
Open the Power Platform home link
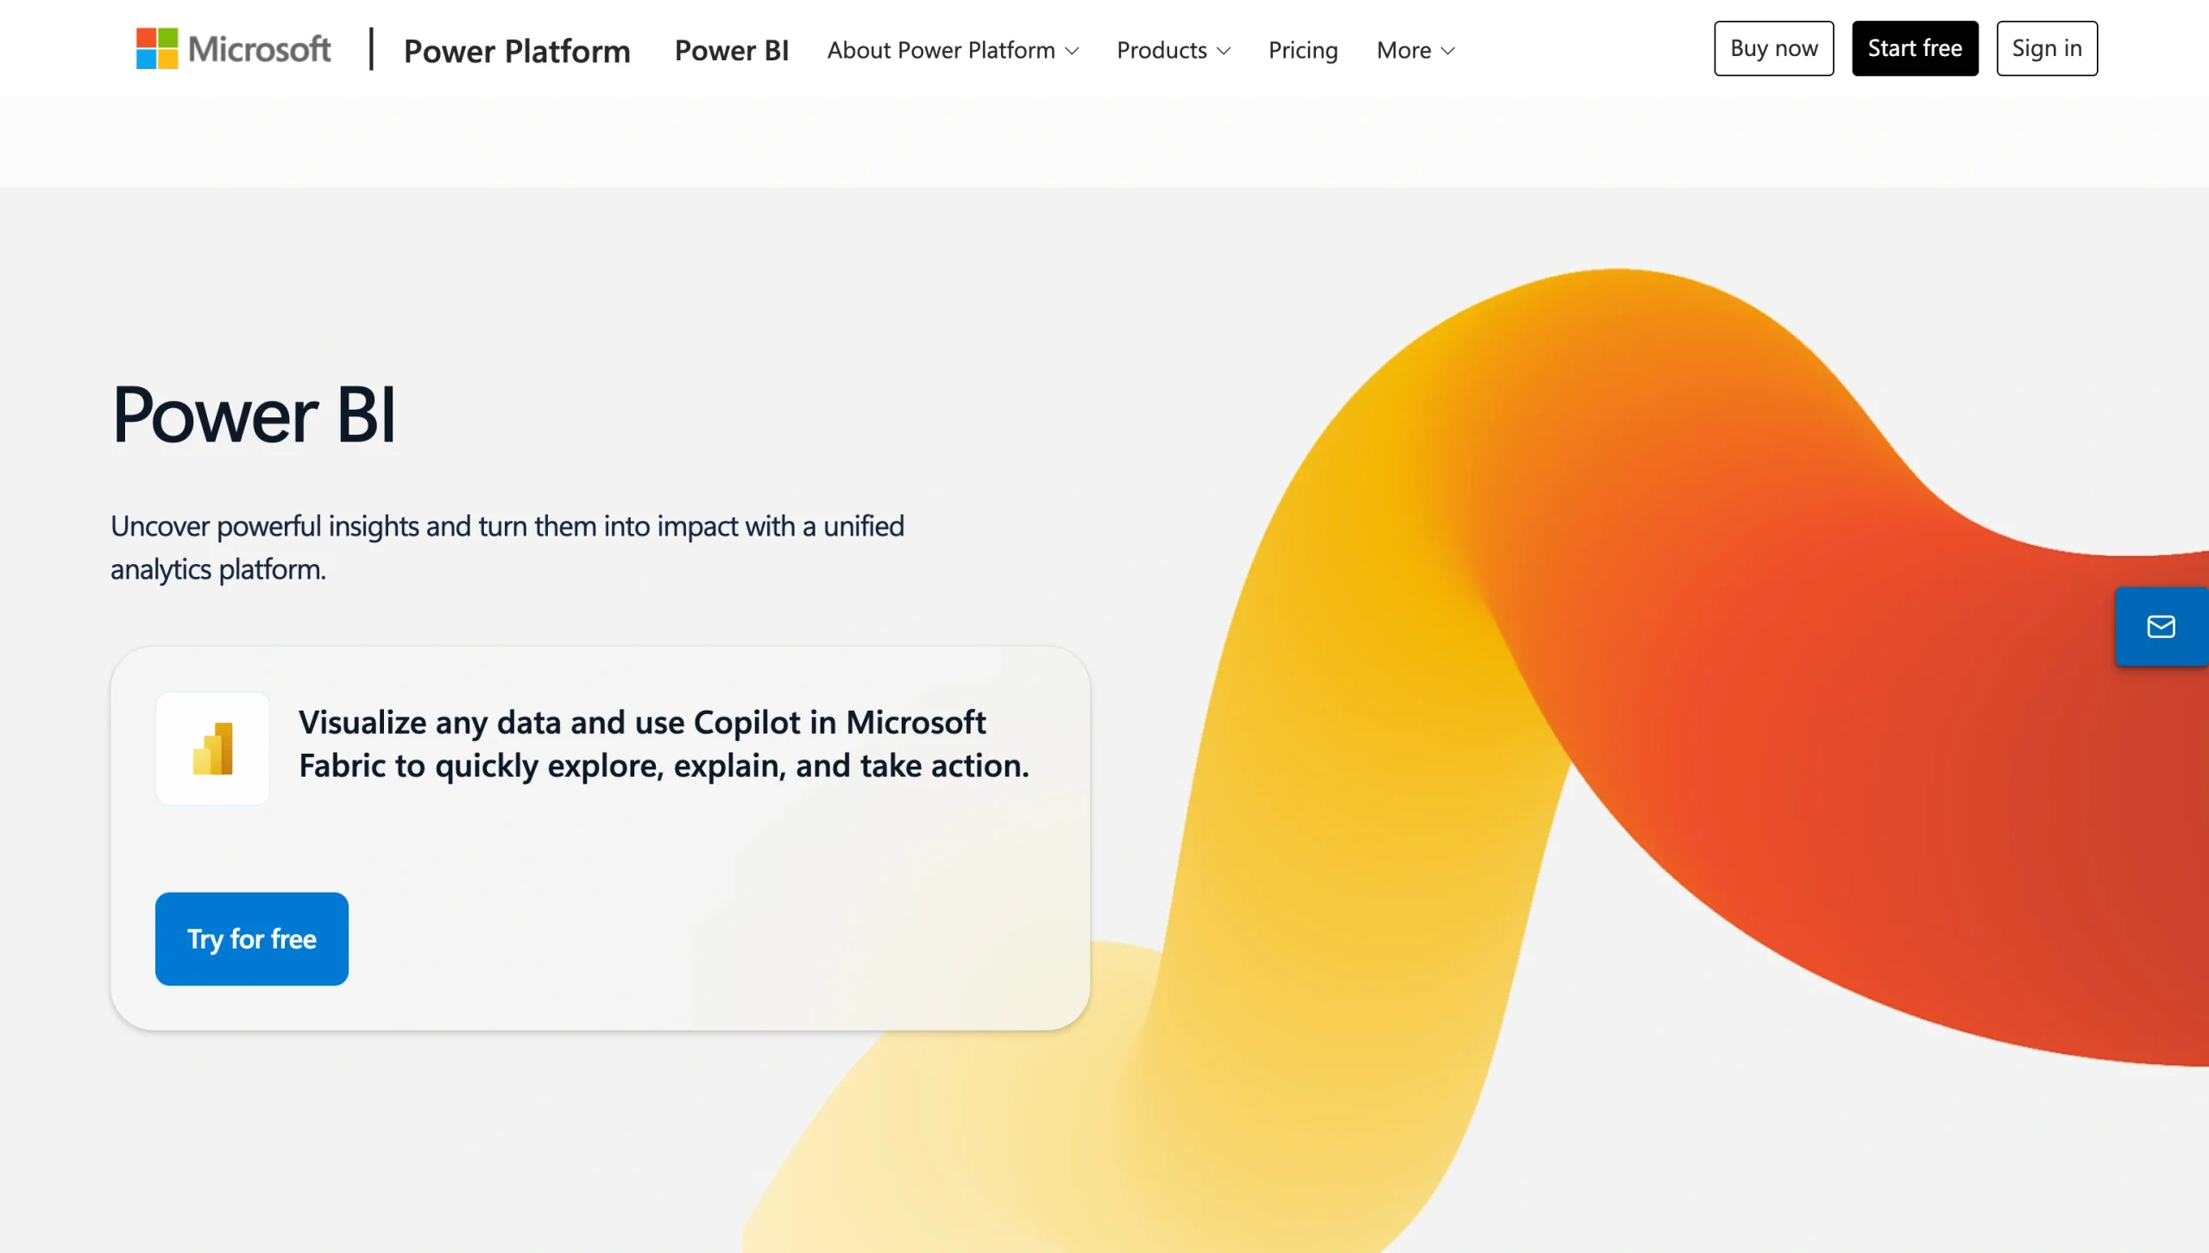(x=517, y=50)
